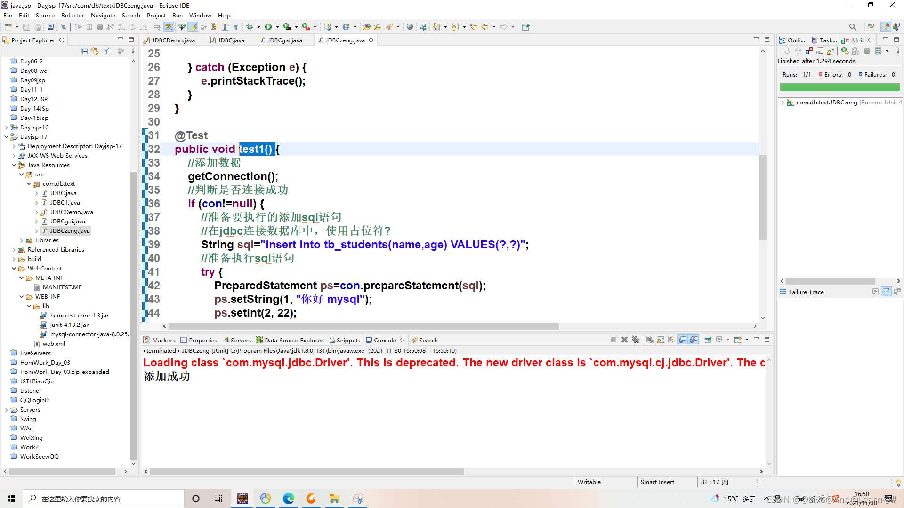Switch to Data Source Explorer tab
The width and height of the screenshot is (904, 508).
[293, 340]
